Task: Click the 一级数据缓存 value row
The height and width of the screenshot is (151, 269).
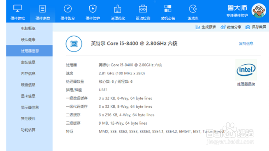Action: click(x=125, y=98)
